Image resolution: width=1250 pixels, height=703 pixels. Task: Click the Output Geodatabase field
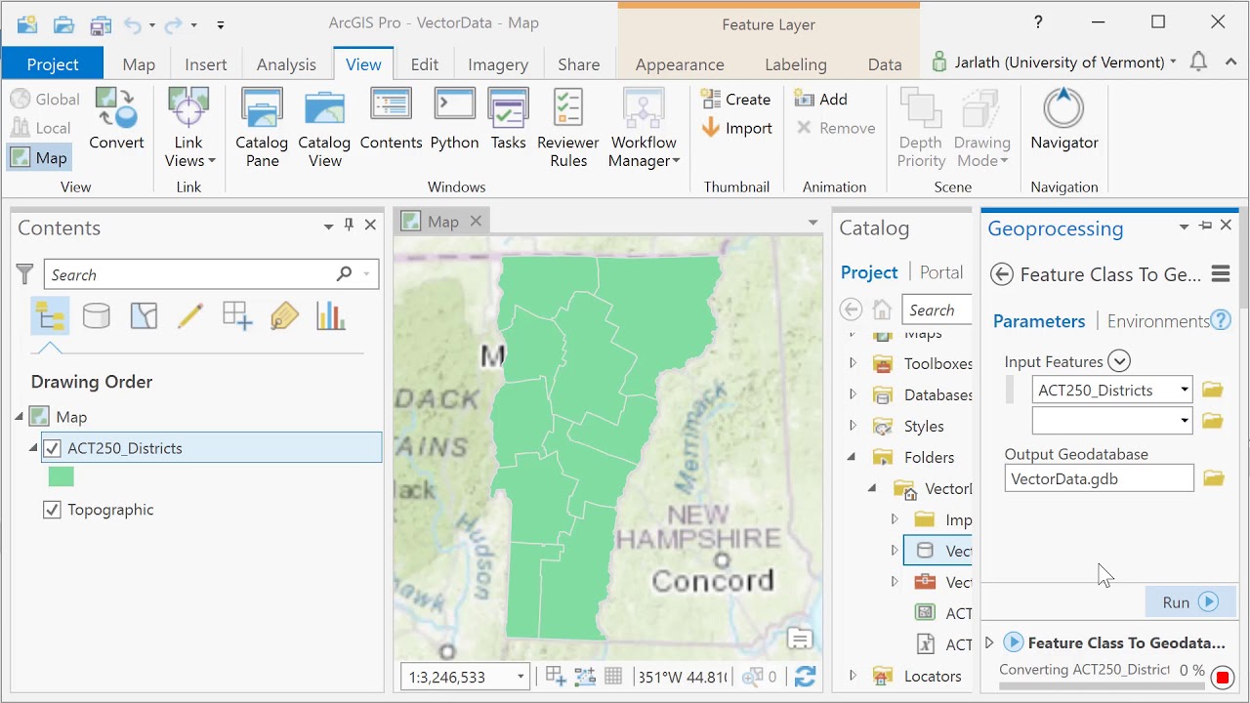point(1099,478)
